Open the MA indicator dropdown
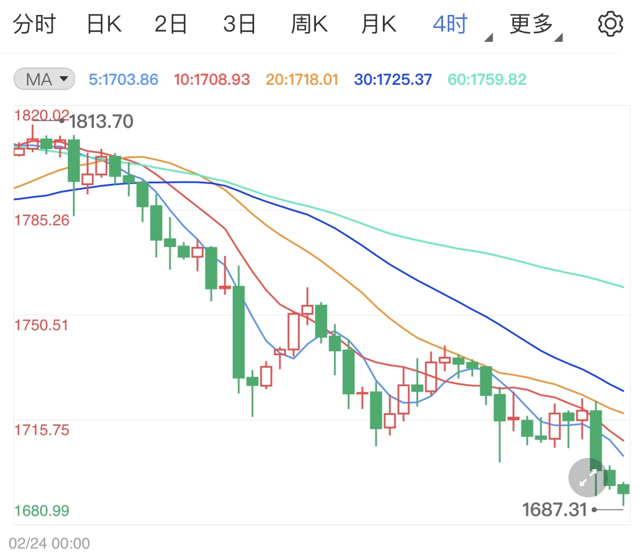This screenshot has height=557, width=644. [44, 79]
